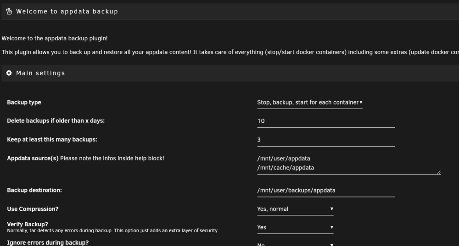This screenshot has width=459, height=246.
Task: Click the Backup type label
Action: (x=24, y=103)
